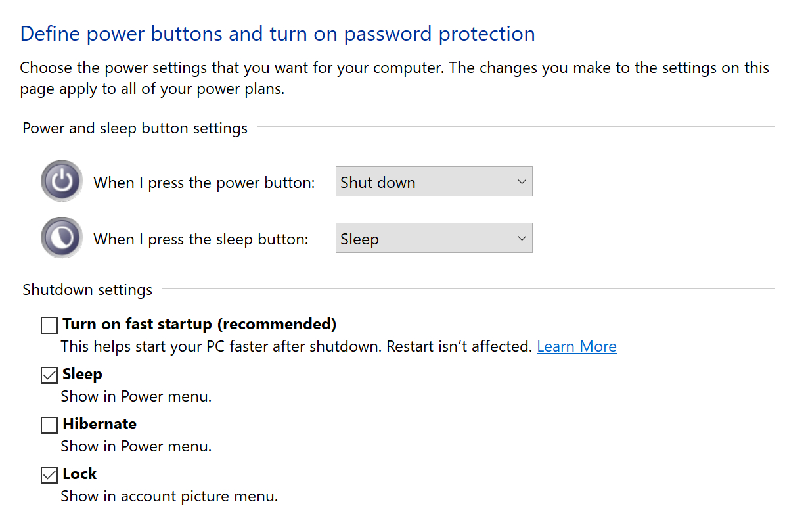806x529 pixels.
Task: Click the crescent moon sleep button icon
Action: pyautogui.click(x=62, y=238)
